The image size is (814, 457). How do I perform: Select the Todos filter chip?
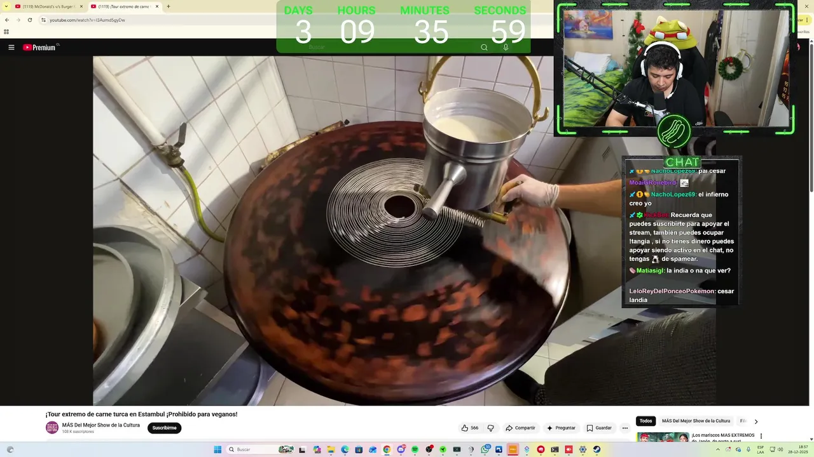pos(645,421)
